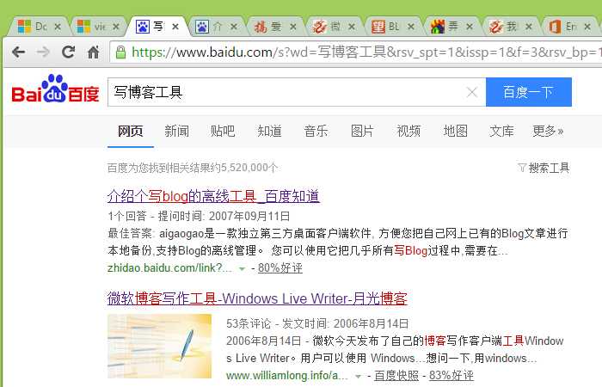602x387 pixels.
Task: Open the 文库 tab
Action: (501, 131)
